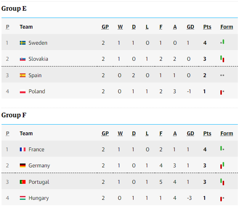The image size is (239, 209).
Task: Select the Slovakia team name
Action: point(38,59)
